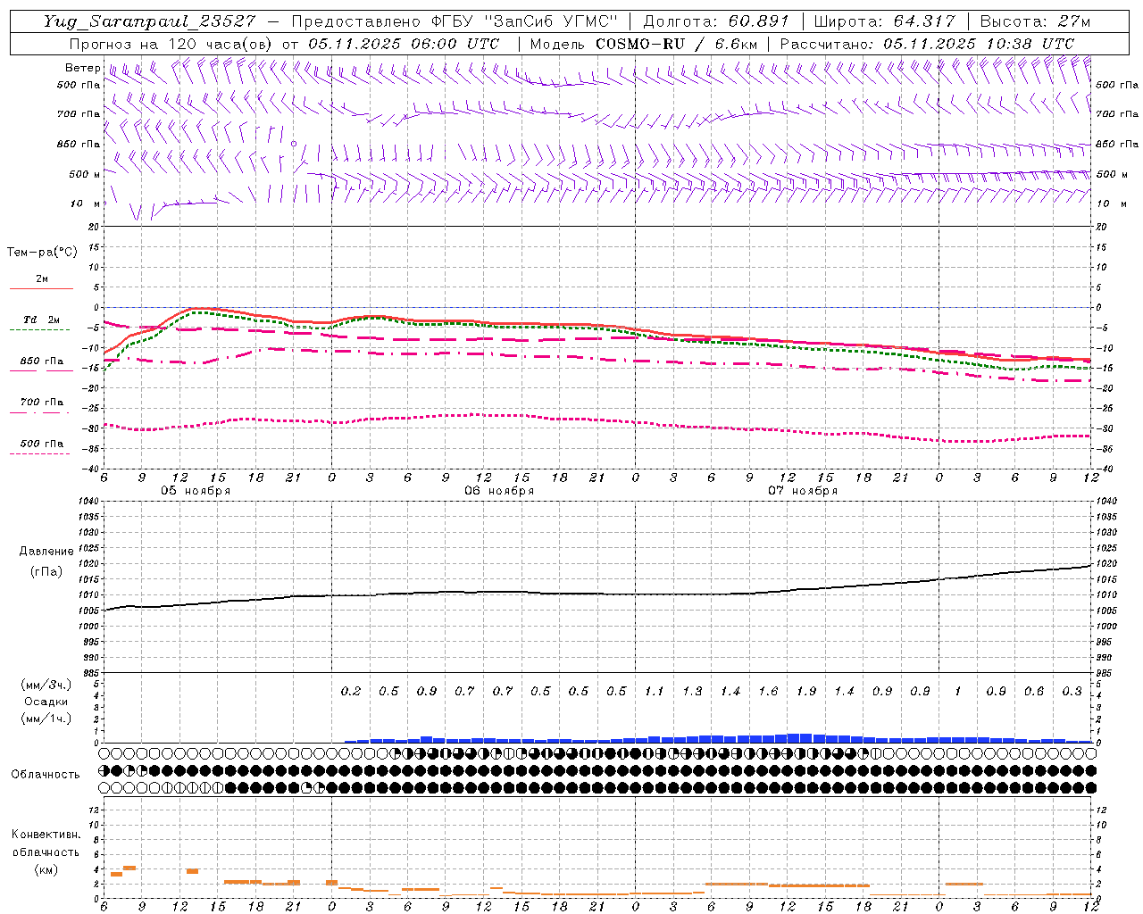The height and width of the screenshot is (914, 1143).
Task: Click the (мм/1ч.) units label
Action: tap(46, 719)
